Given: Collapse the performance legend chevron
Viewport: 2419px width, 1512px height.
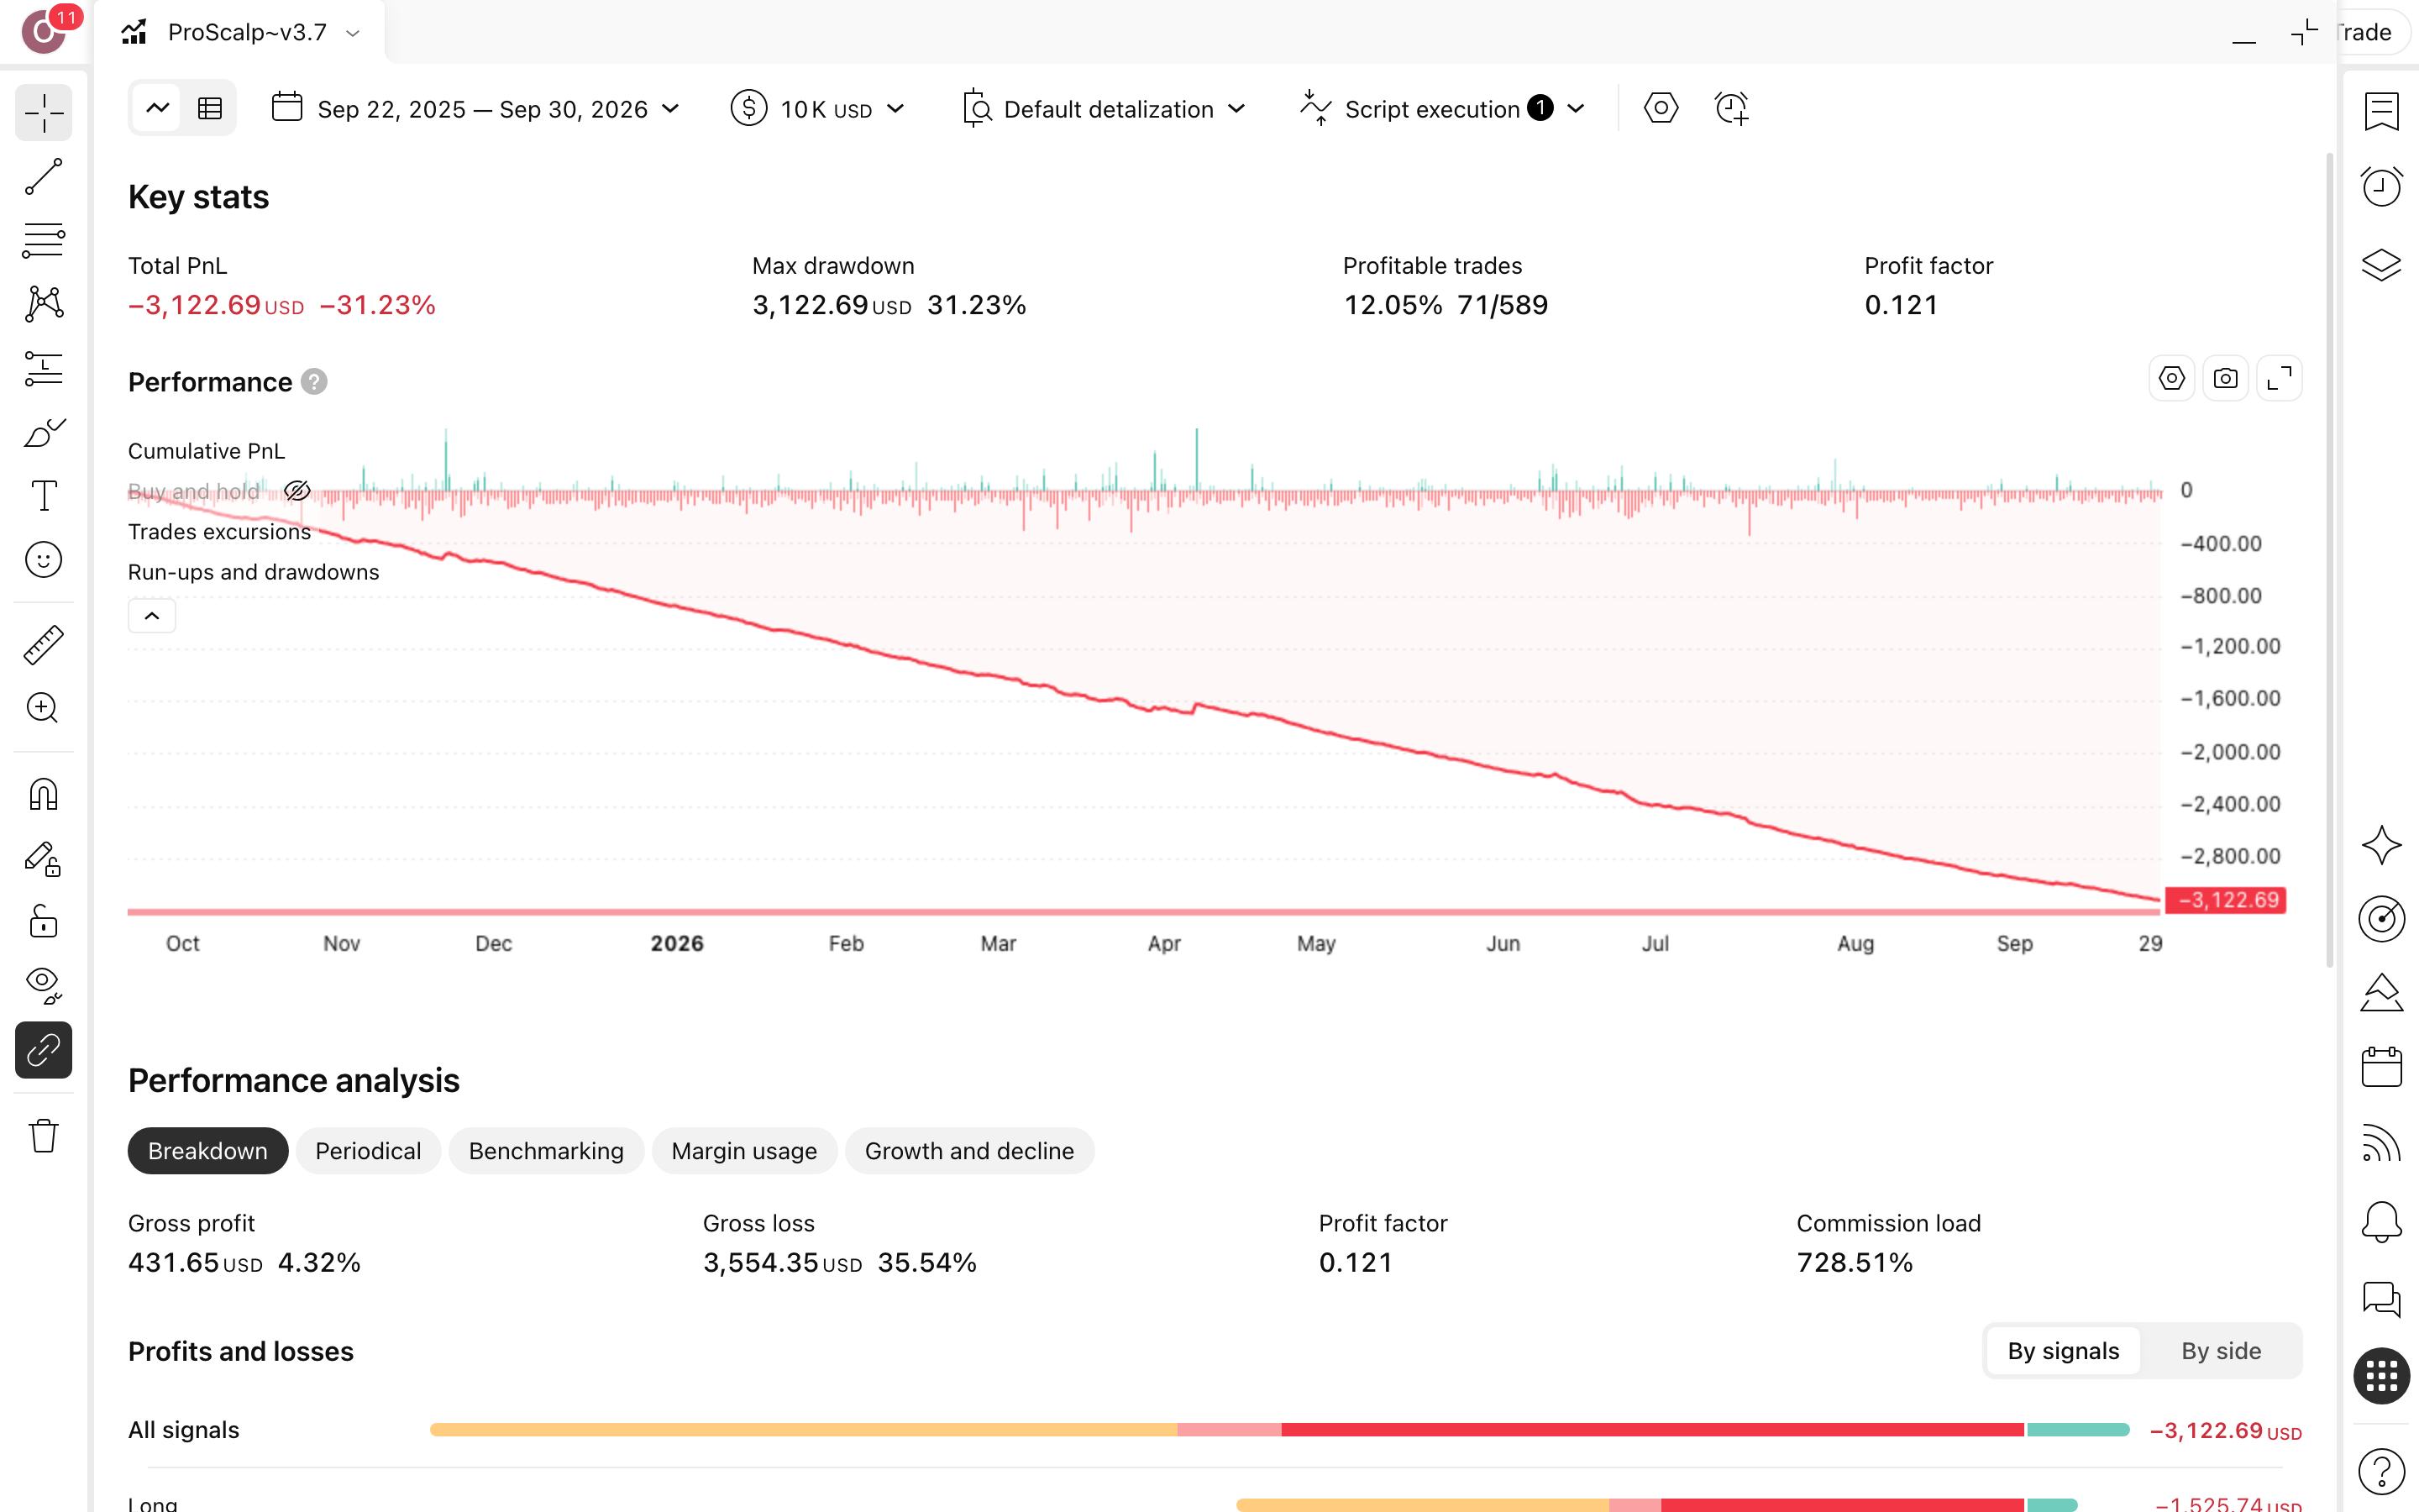Looking at the screenshot, I should [x=152, y=616].
